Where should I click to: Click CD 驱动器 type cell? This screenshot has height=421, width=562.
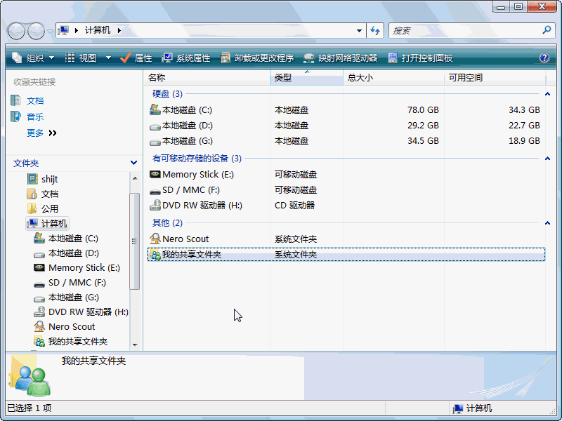[x=294, y=205]
